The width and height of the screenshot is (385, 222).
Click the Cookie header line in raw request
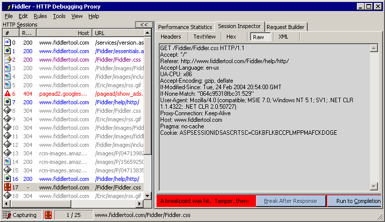click(x=248, y=133)
